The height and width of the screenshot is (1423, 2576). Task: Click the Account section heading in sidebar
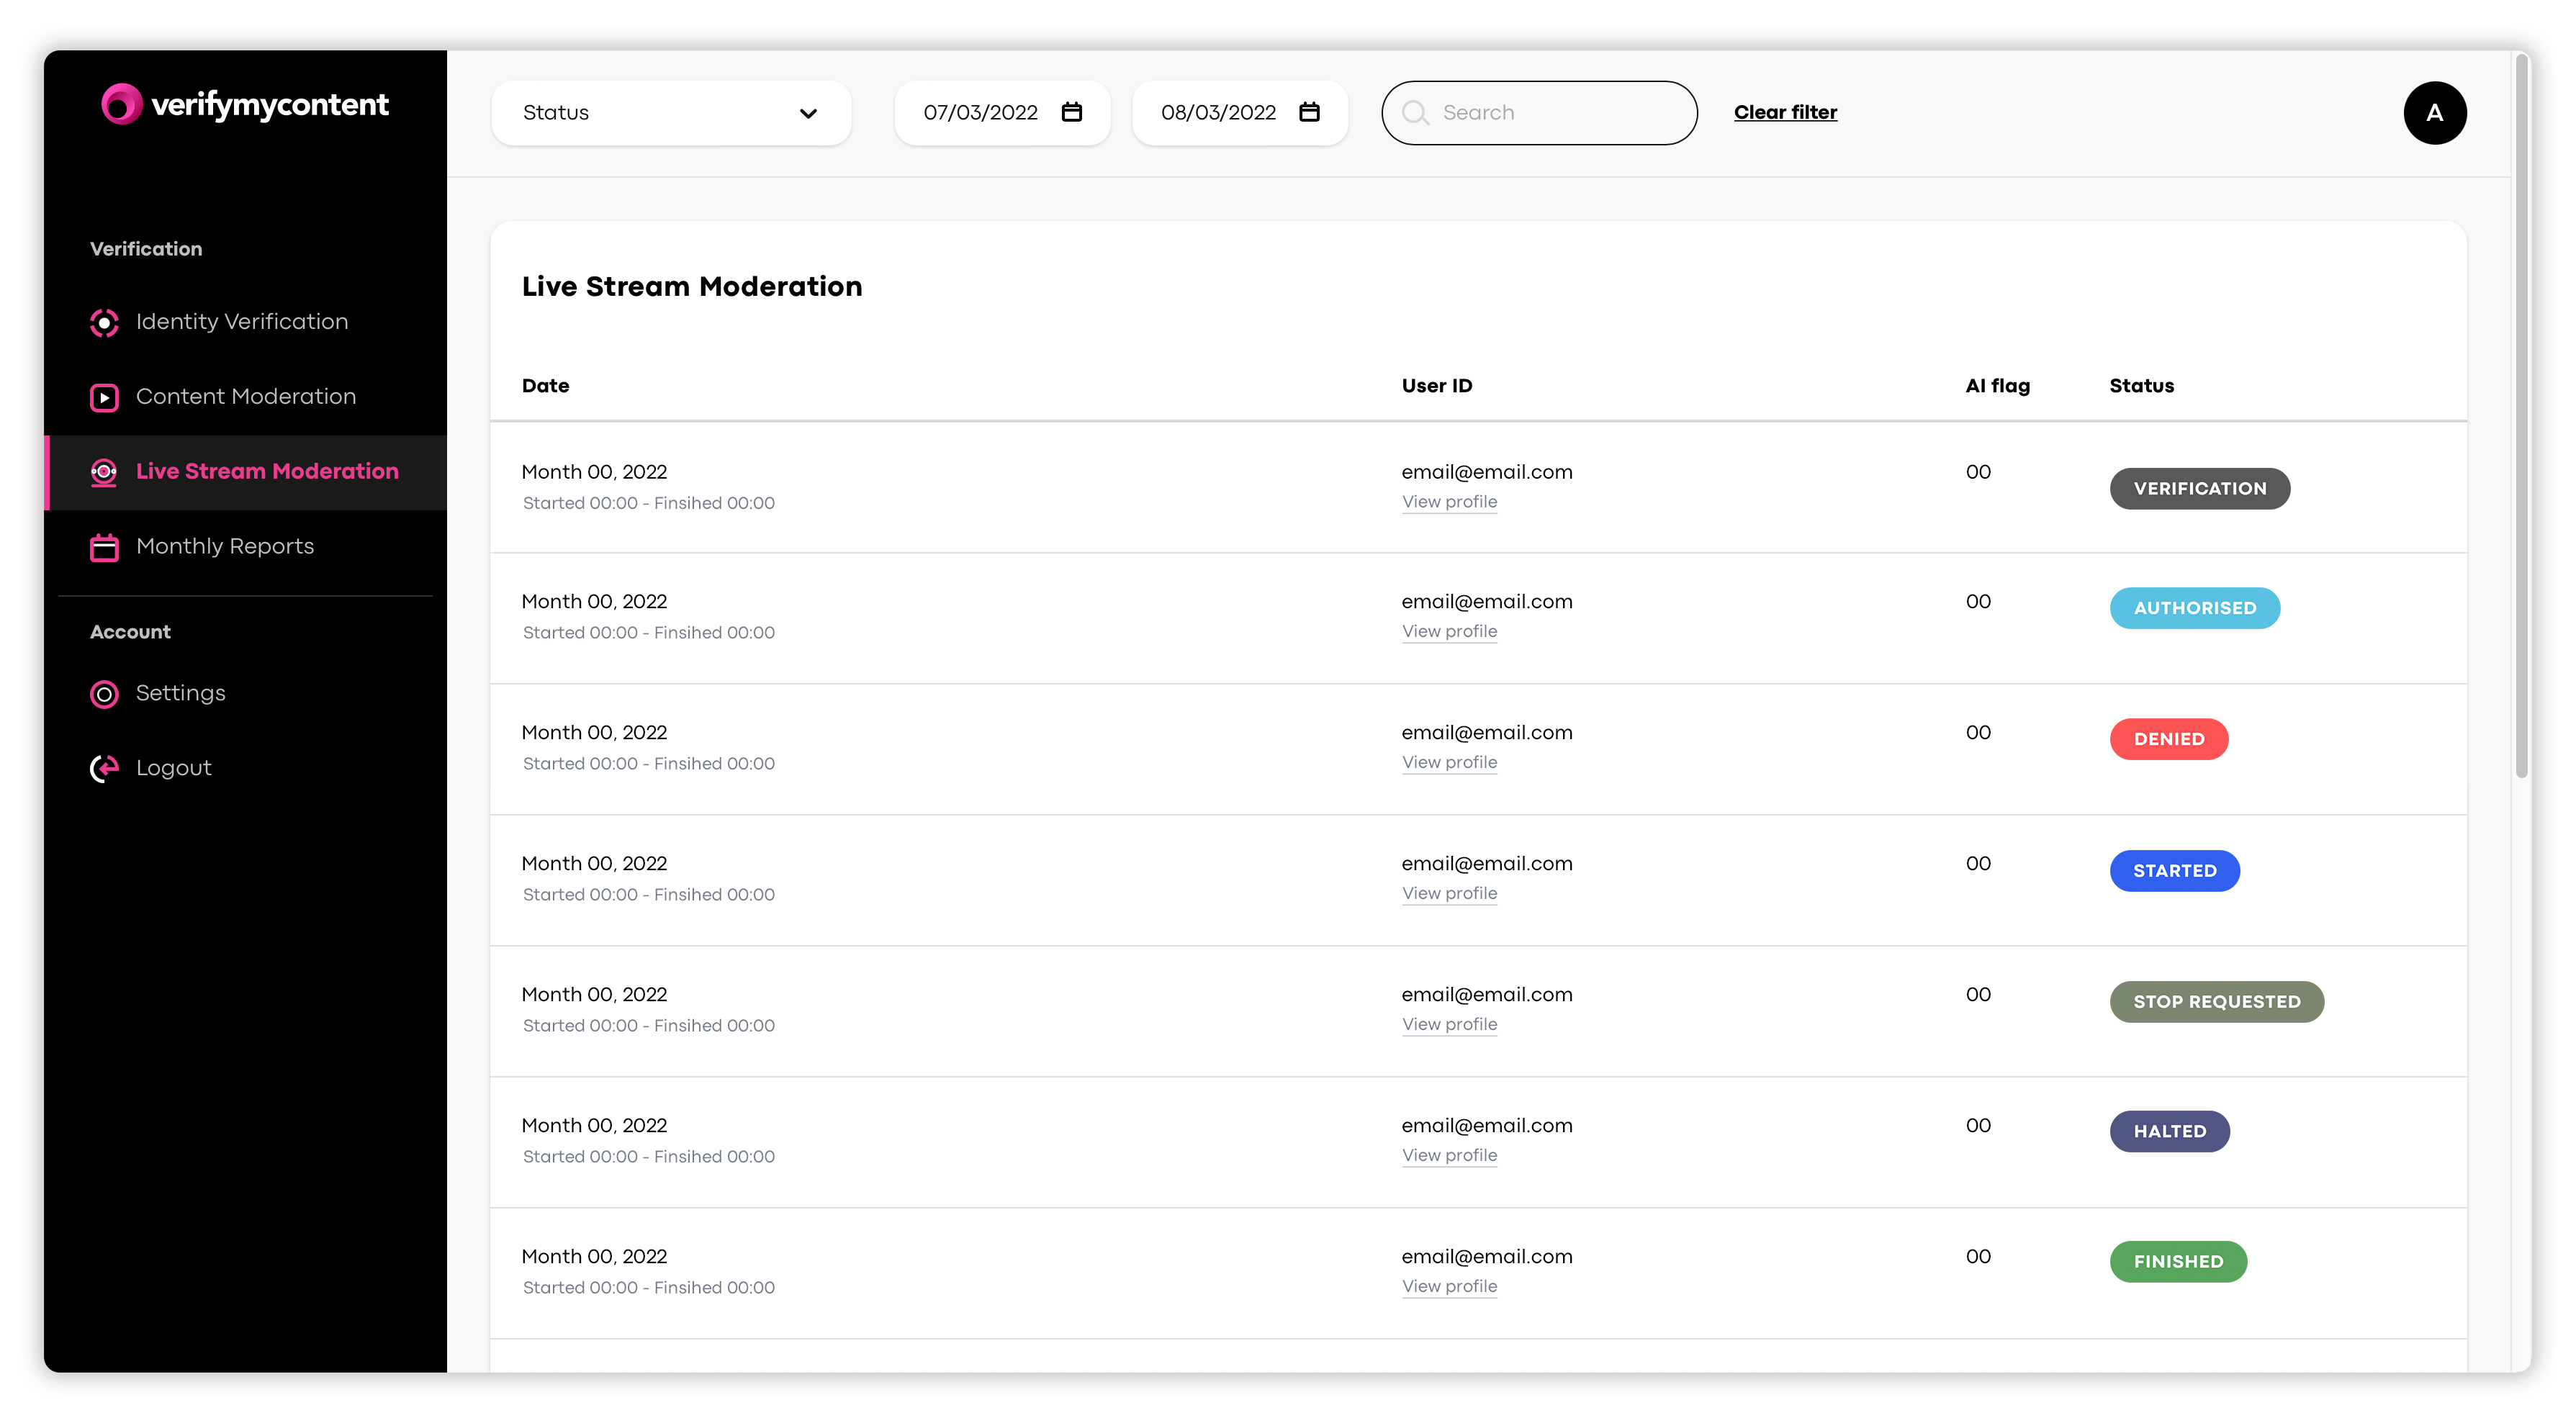pos(130,632)
